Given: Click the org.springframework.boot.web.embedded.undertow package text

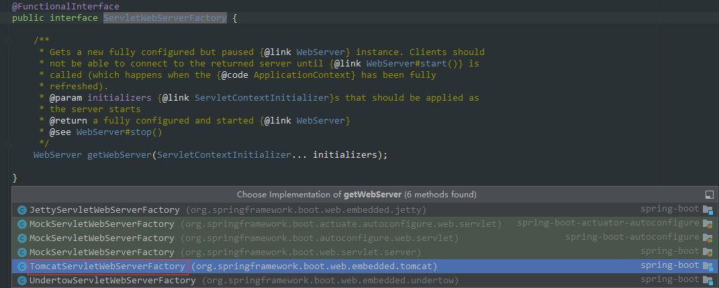Looking at the screenshot, I should 330,280.
